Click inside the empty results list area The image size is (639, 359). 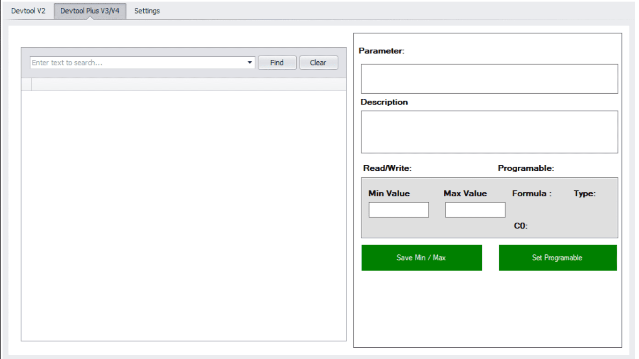(x=184, y=215)
